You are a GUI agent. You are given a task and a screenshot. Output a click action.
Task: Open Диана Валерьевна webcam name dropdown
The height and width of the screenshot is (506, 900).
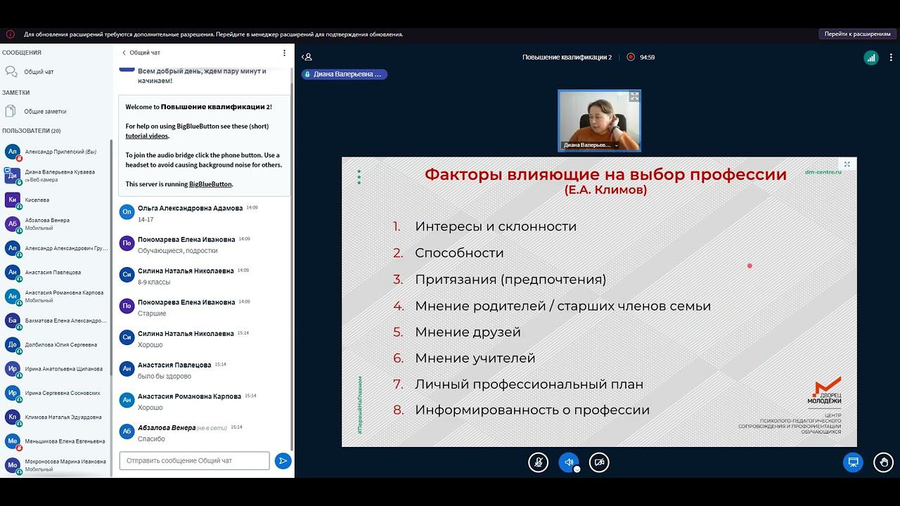click(x=590, y=145)
